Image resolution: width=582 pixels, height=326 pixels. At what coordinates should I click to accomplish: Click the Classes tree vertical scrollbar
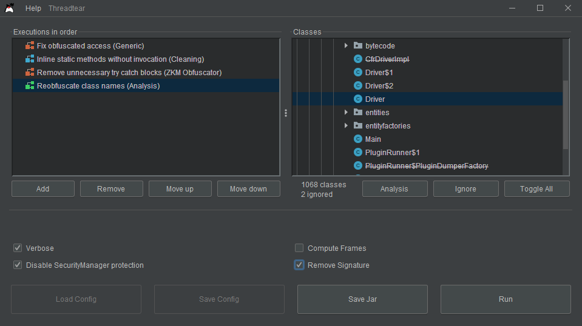click(566, 115)
